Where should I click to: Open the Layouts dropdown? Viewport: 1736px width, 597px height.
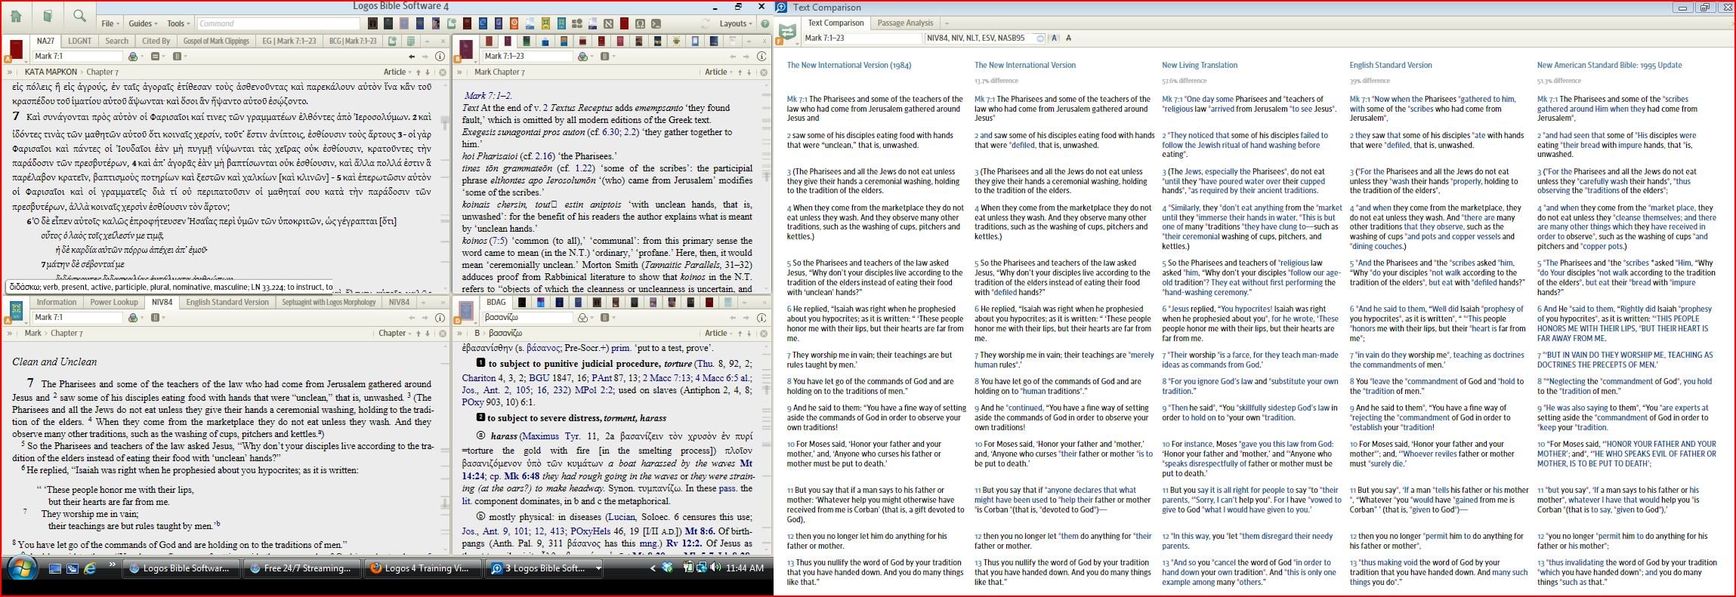pos(736,23)
